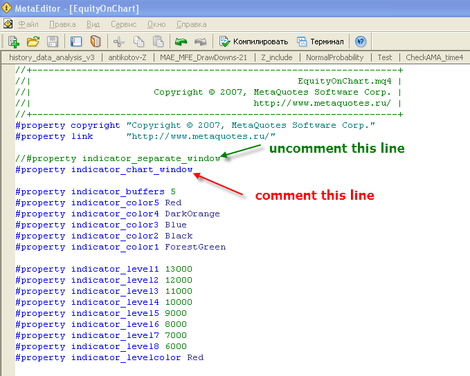Click the #property copyright line
The image size is (470, 376).
[195, 125]
